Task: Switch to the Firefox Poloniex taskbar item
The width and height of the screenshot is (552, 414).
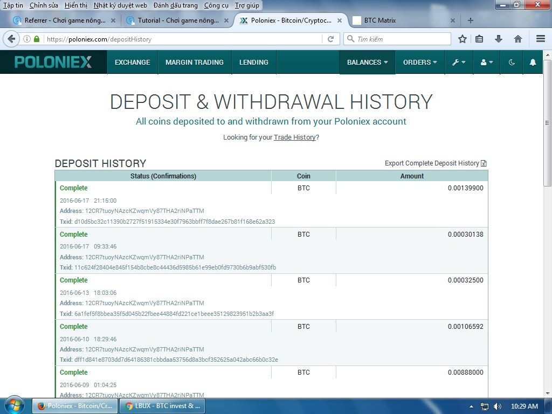Action: [x=75, y=406]
